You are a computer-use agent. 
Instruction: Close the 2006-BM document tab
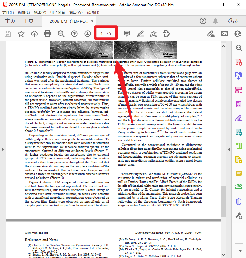tap(92, 21)
